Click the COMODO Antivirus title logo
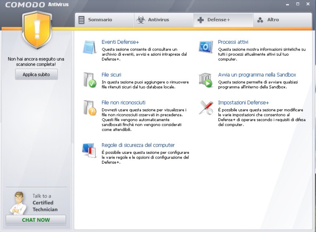316x232 pixels. [37, 4]
